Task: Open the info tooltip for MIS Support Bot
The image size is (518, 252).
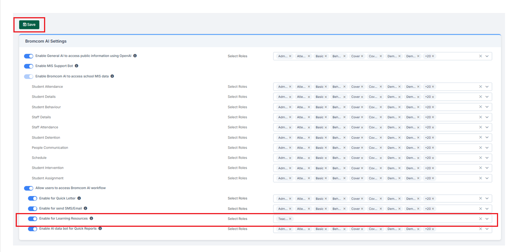Action: (x=77, y=66)
